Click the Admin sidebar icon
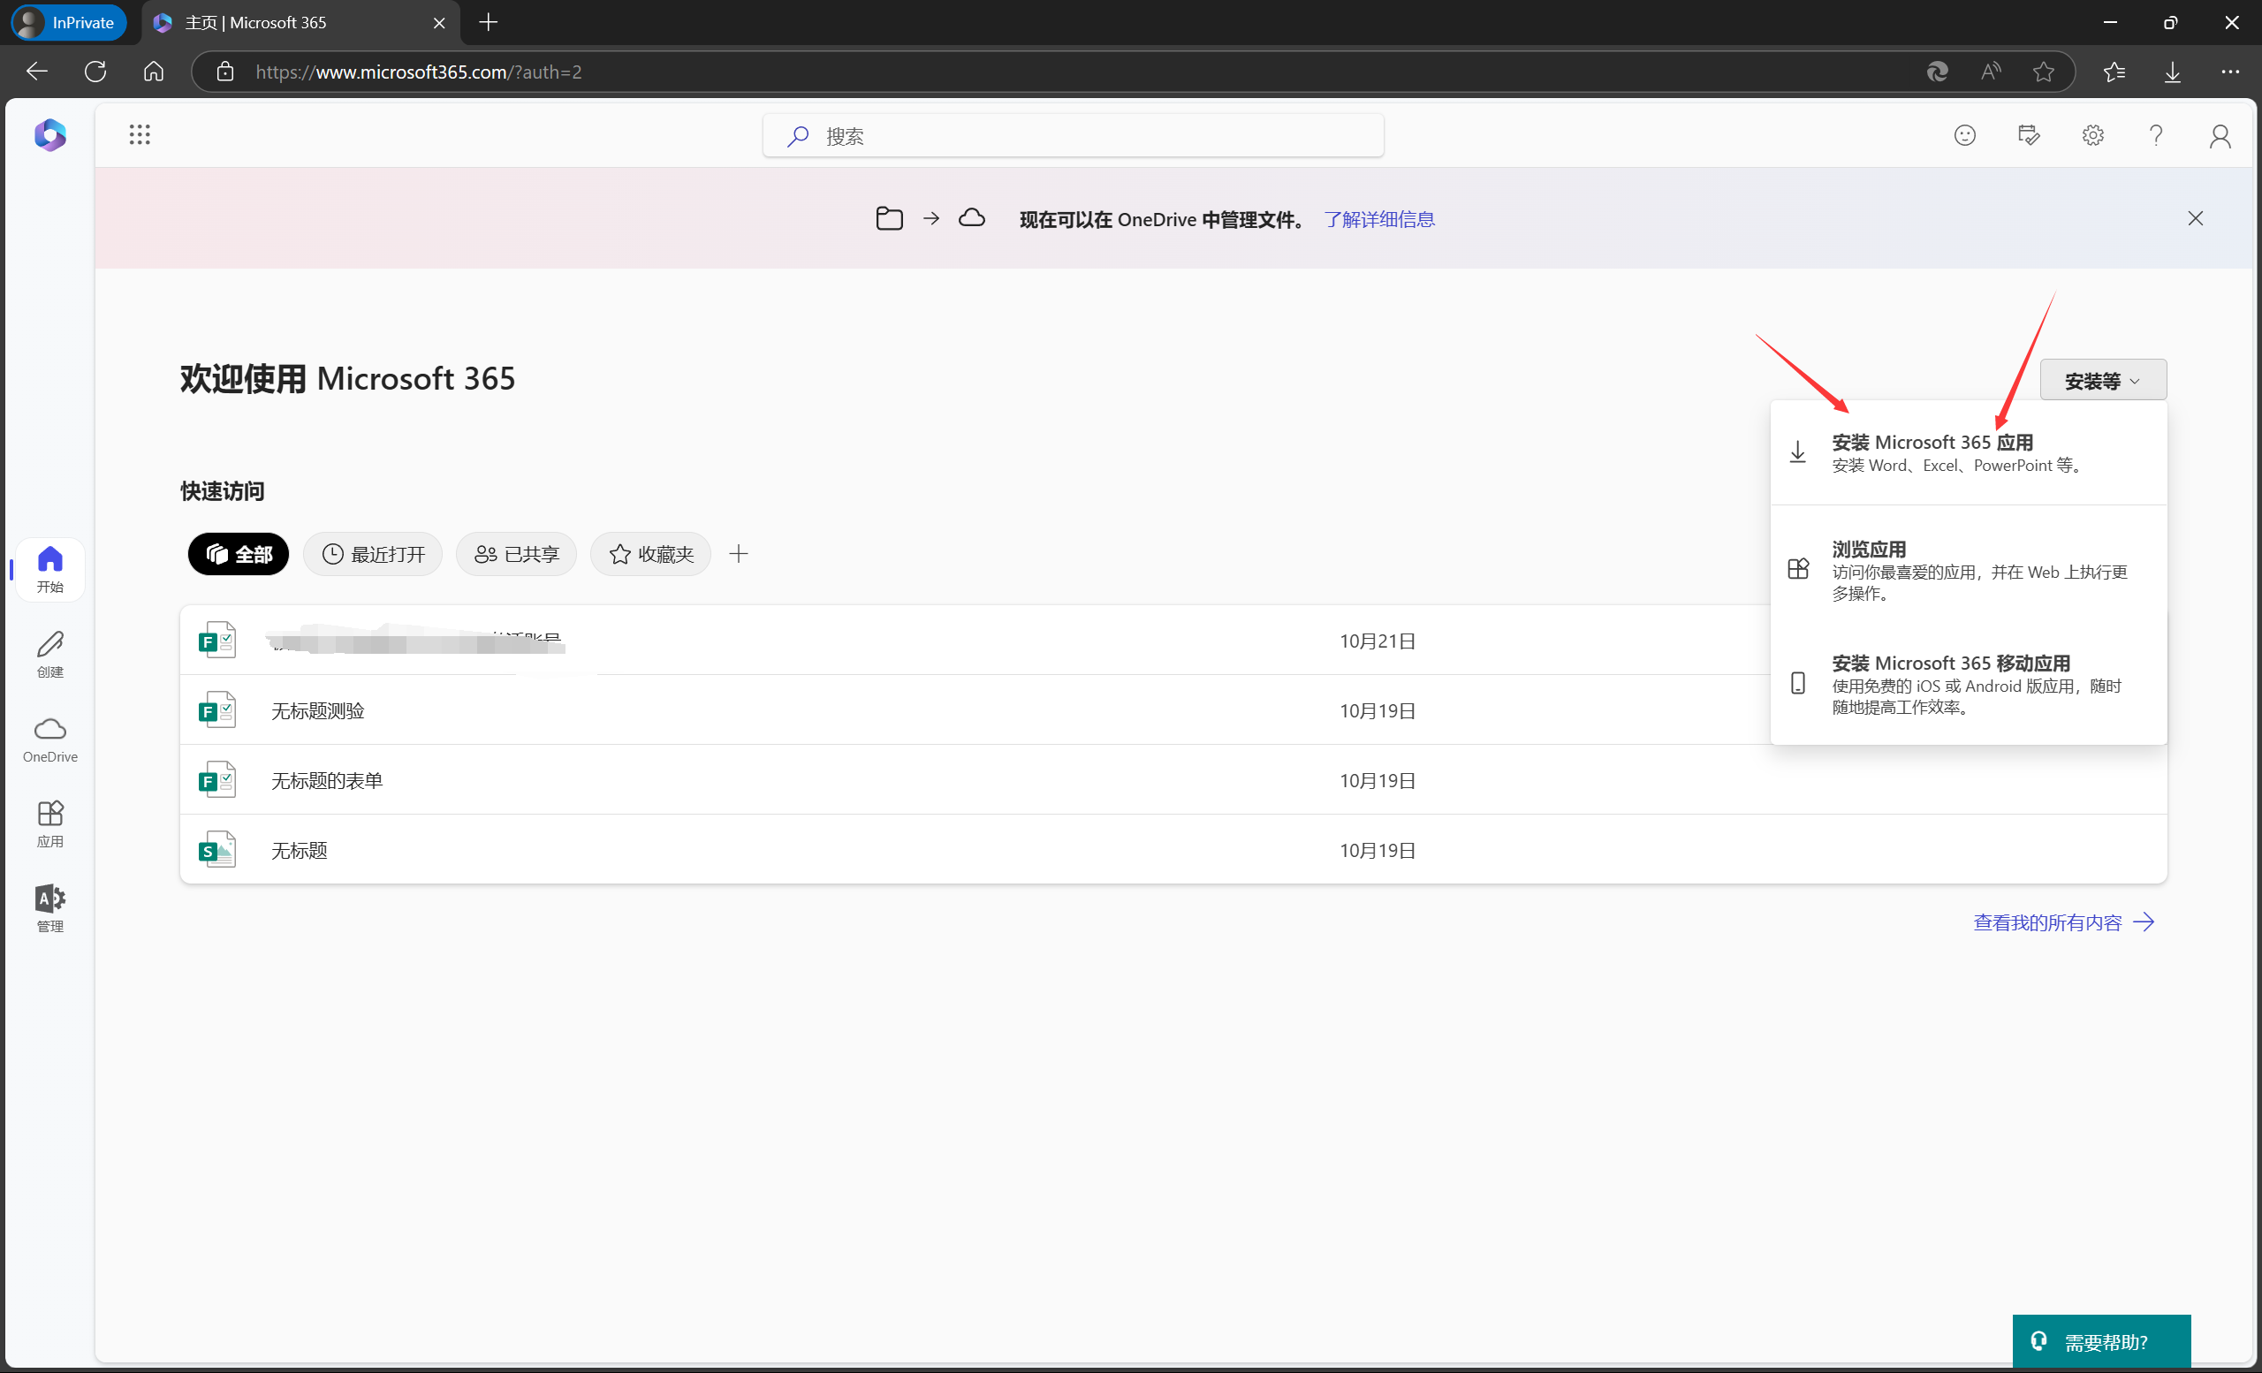2262x1373 pixels. click(50, 907)
